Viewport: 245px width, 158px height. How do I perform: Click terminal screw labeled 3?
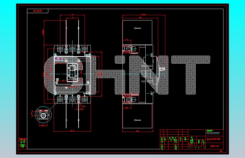[x=72, y=49]
